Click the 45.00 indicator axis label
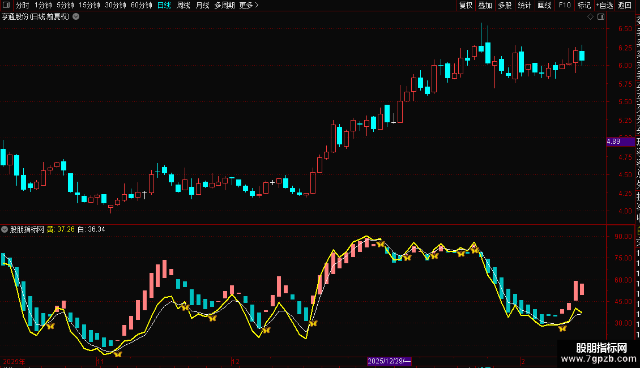This screenshot has height=368, width=640. 623,302
